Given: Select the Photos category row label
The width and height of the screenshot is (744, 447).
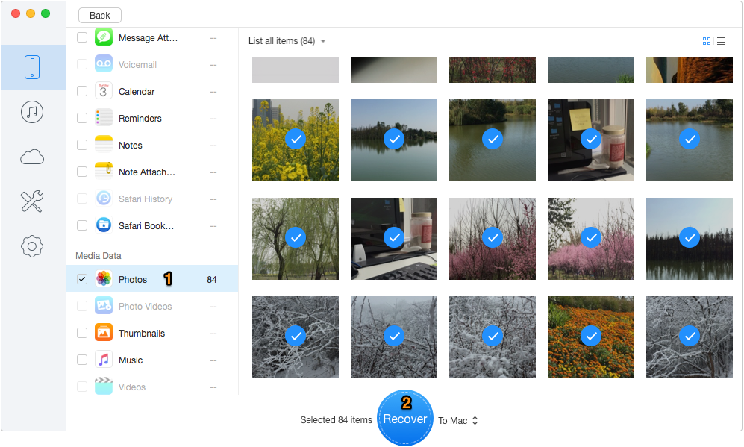Looking at the screenshot, I should tap(133, 280).
